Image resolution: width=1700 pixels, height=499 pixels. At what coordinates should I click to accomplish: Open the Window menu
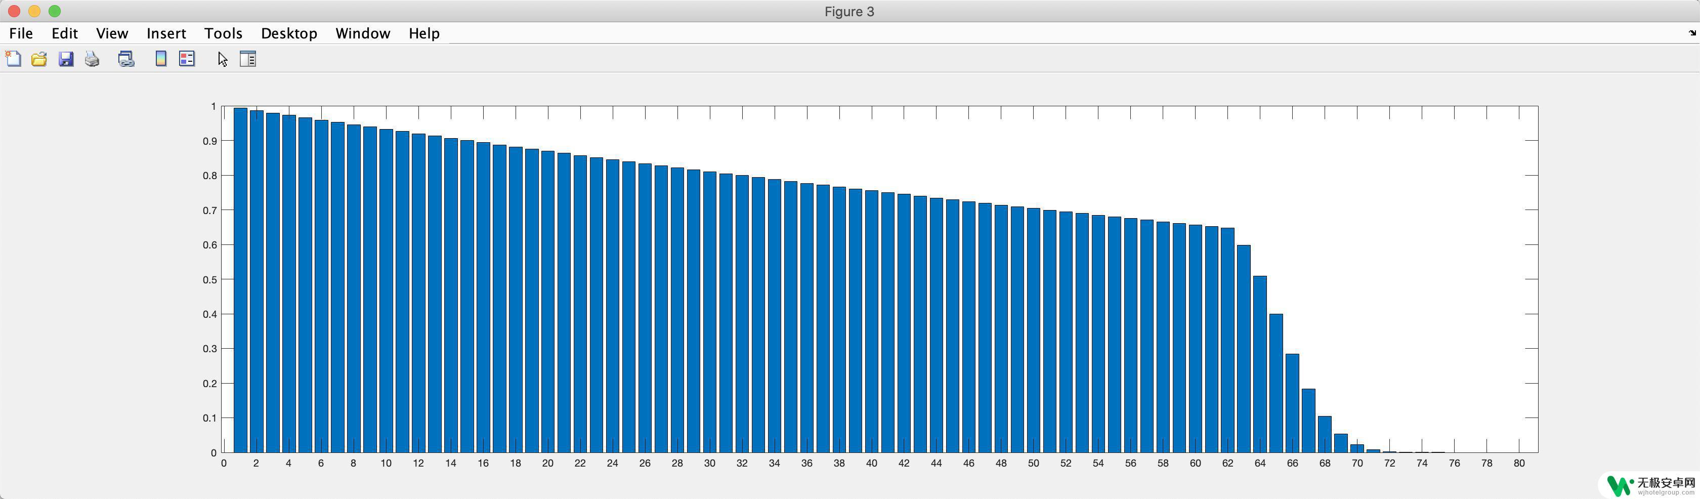click(x=363, y=33)
